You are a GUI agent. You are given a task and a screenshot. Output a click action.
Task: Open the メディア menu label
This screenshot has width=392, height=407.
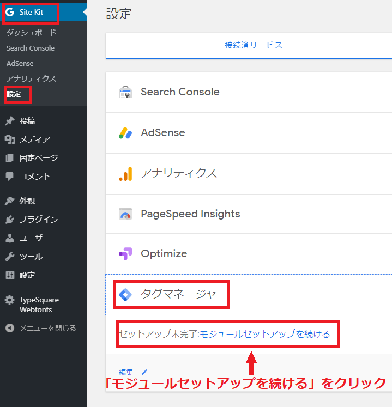coord(35,139)
